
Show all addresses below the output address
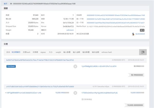pos(87,99)
